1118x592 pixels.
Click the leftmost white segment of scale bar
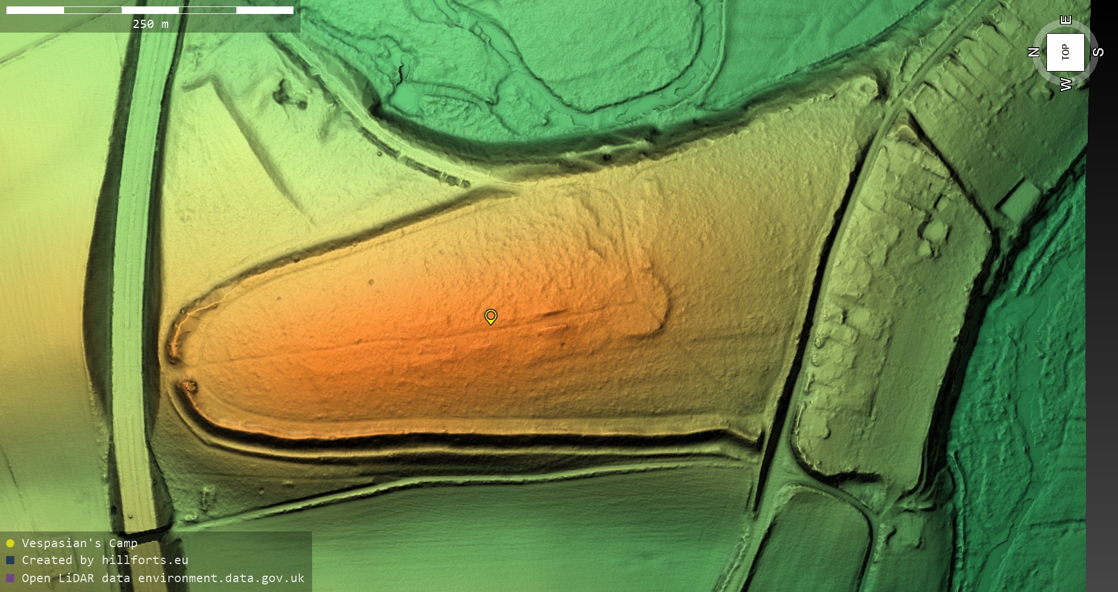point(35,10)
